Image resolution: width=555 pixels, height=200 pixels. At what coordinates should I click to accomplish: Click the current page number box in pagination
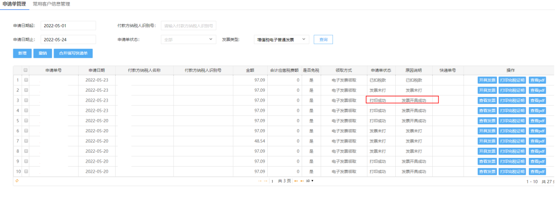click(272, 181)
